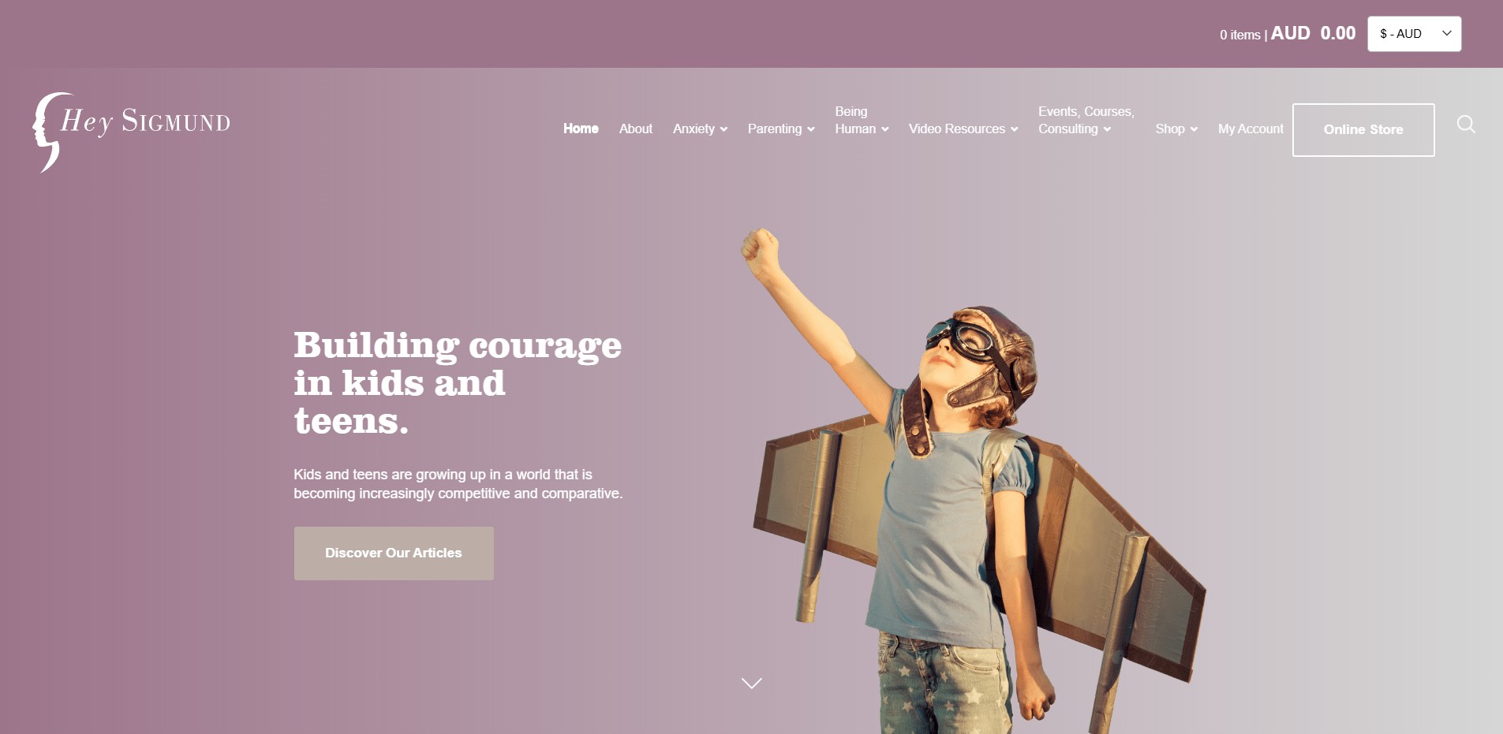Open the search magnifier icon
Screen dimensions: 1503x734
(1466, 125)
